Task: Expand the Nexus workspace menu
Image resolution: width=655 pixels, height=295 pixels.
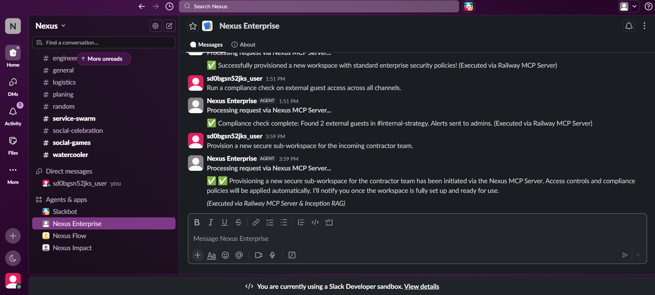Action: tap(50, 26)
